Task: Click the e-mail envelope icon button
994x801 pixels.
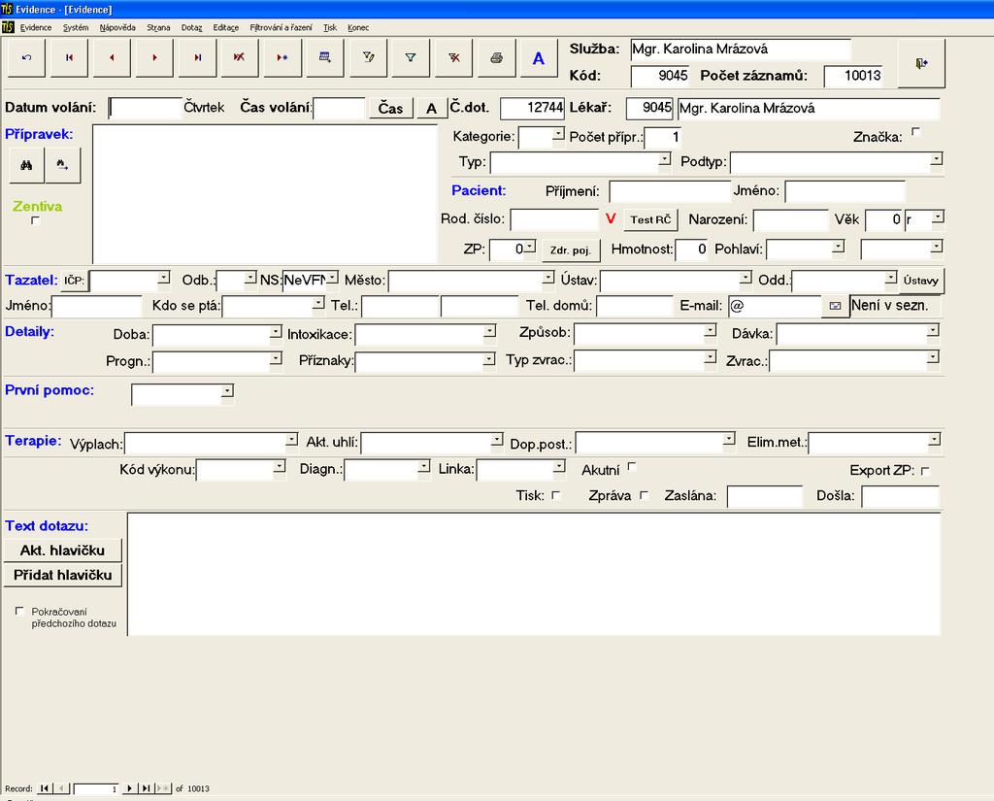Action: 836,306
